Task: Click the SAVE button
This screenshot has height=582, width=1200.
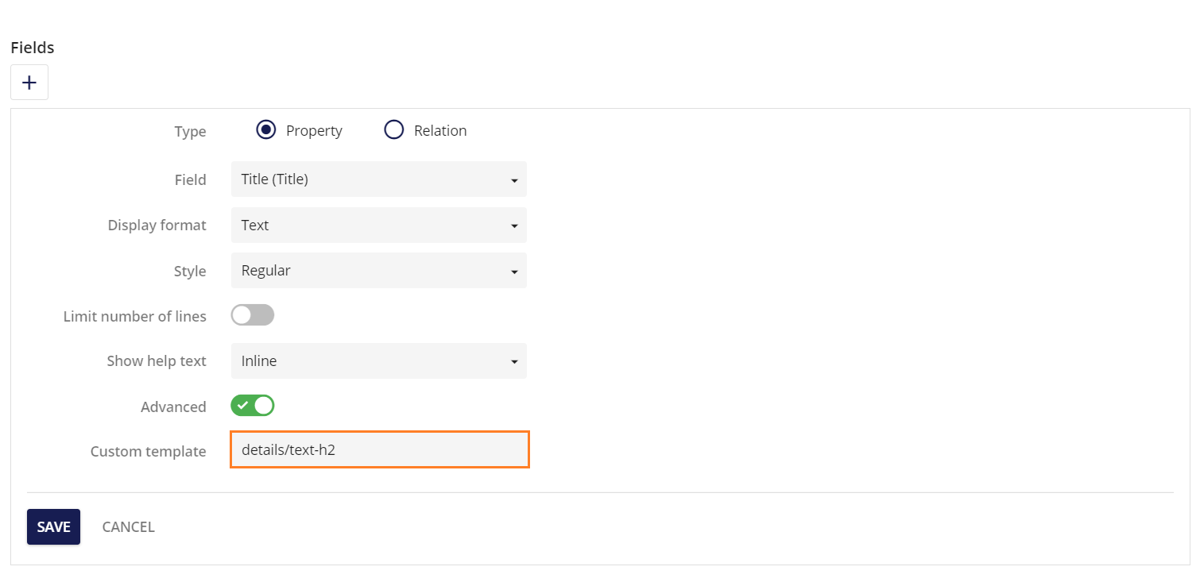Action: tap(52, 526)
